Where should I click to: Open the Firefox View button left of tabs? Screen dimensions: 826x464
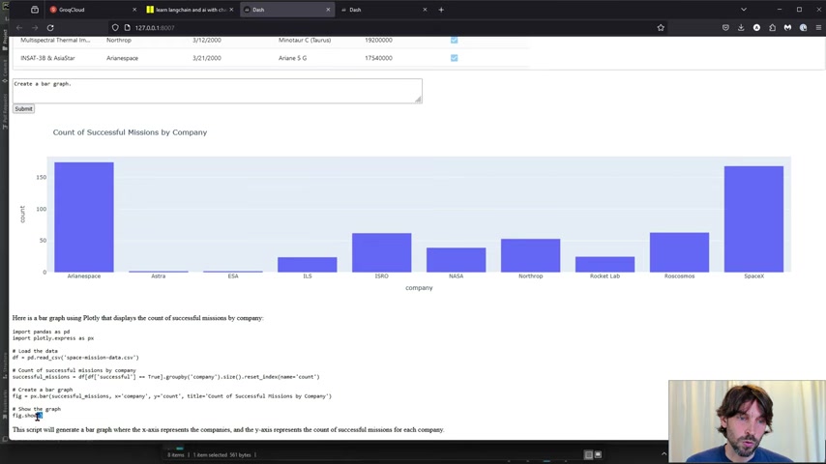coord(35,10)
